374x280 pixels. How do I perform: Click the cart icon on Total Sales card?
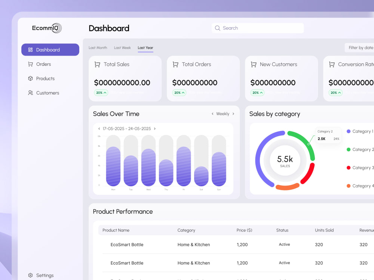point(97,64)
